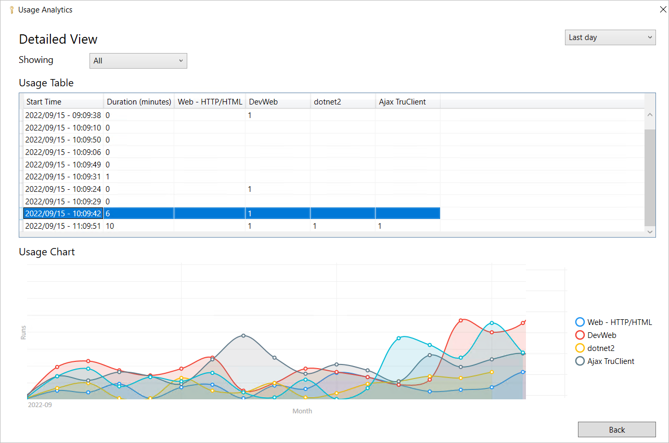Click the Usage Analytics key icon
Image resolution: width=669 pixels, height=443 pixels.
[x=11, y=10]
